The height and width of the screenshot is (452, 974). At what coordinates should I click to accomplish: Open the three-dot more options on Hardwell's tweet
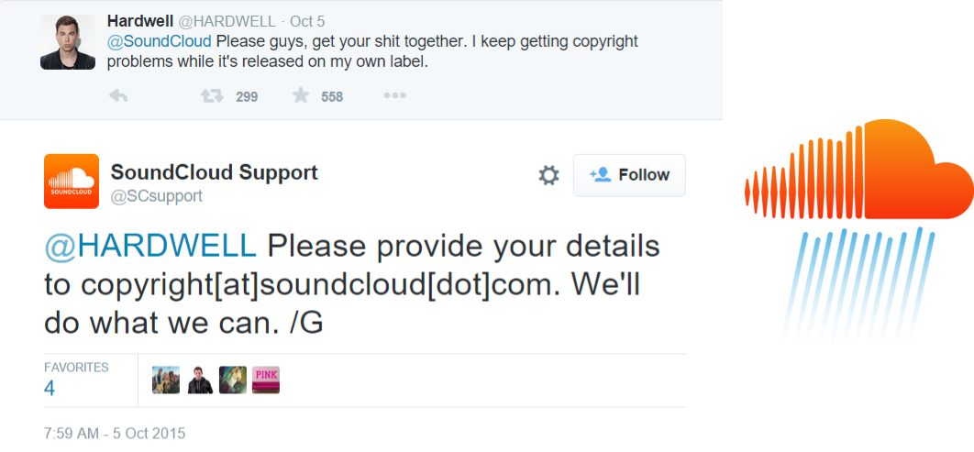pos(394,95)
